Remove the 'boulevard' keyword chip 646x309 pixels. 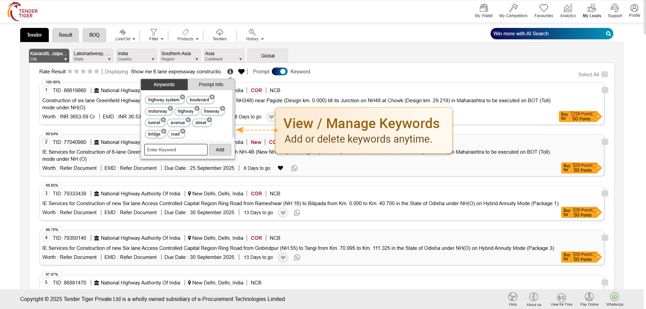[212, 97]
